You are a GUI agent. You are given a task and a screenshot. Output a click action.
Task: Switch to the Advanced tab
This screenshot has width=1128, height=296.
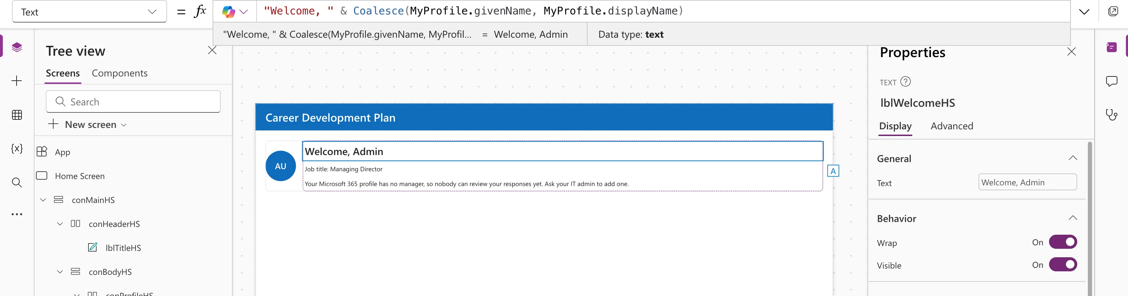coord(951,126)
